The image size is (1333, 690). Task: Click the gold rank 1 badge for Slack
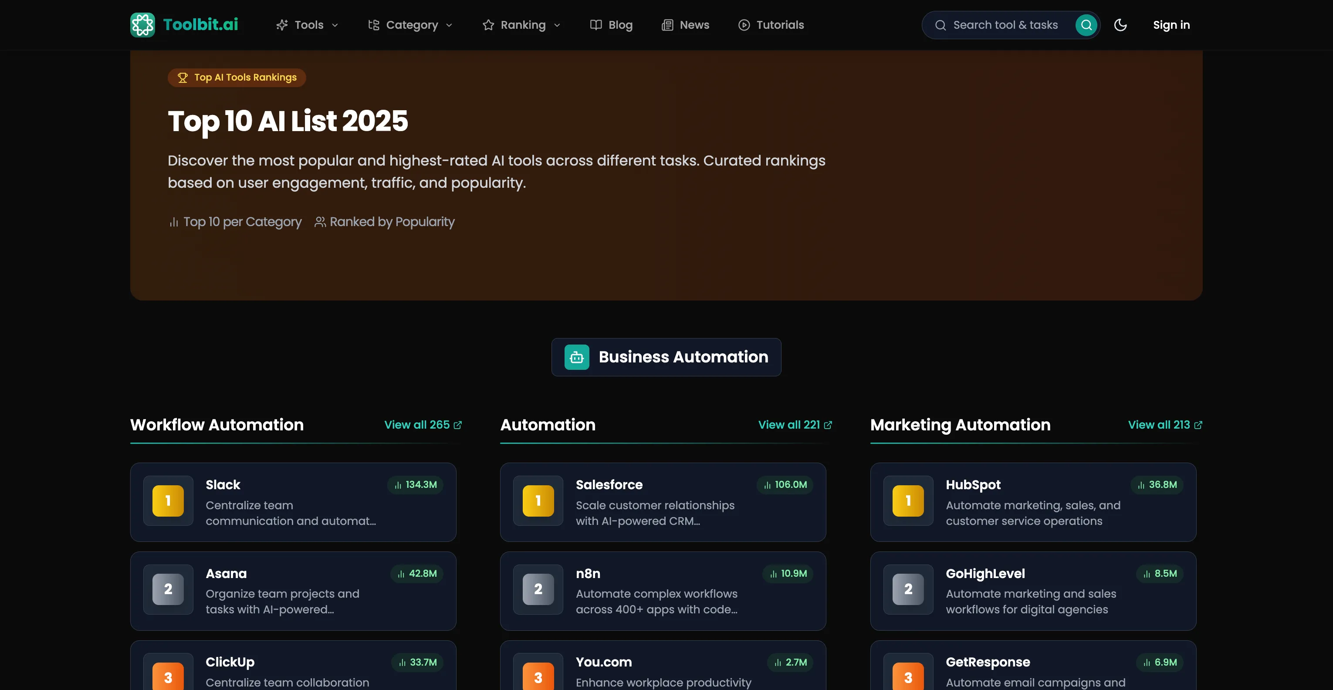(168, 501)
